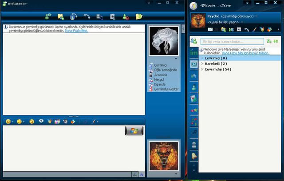The image size is (284, 181).
Task: Open the Daha Fazla Bilgi link
Action: (76, 31)
